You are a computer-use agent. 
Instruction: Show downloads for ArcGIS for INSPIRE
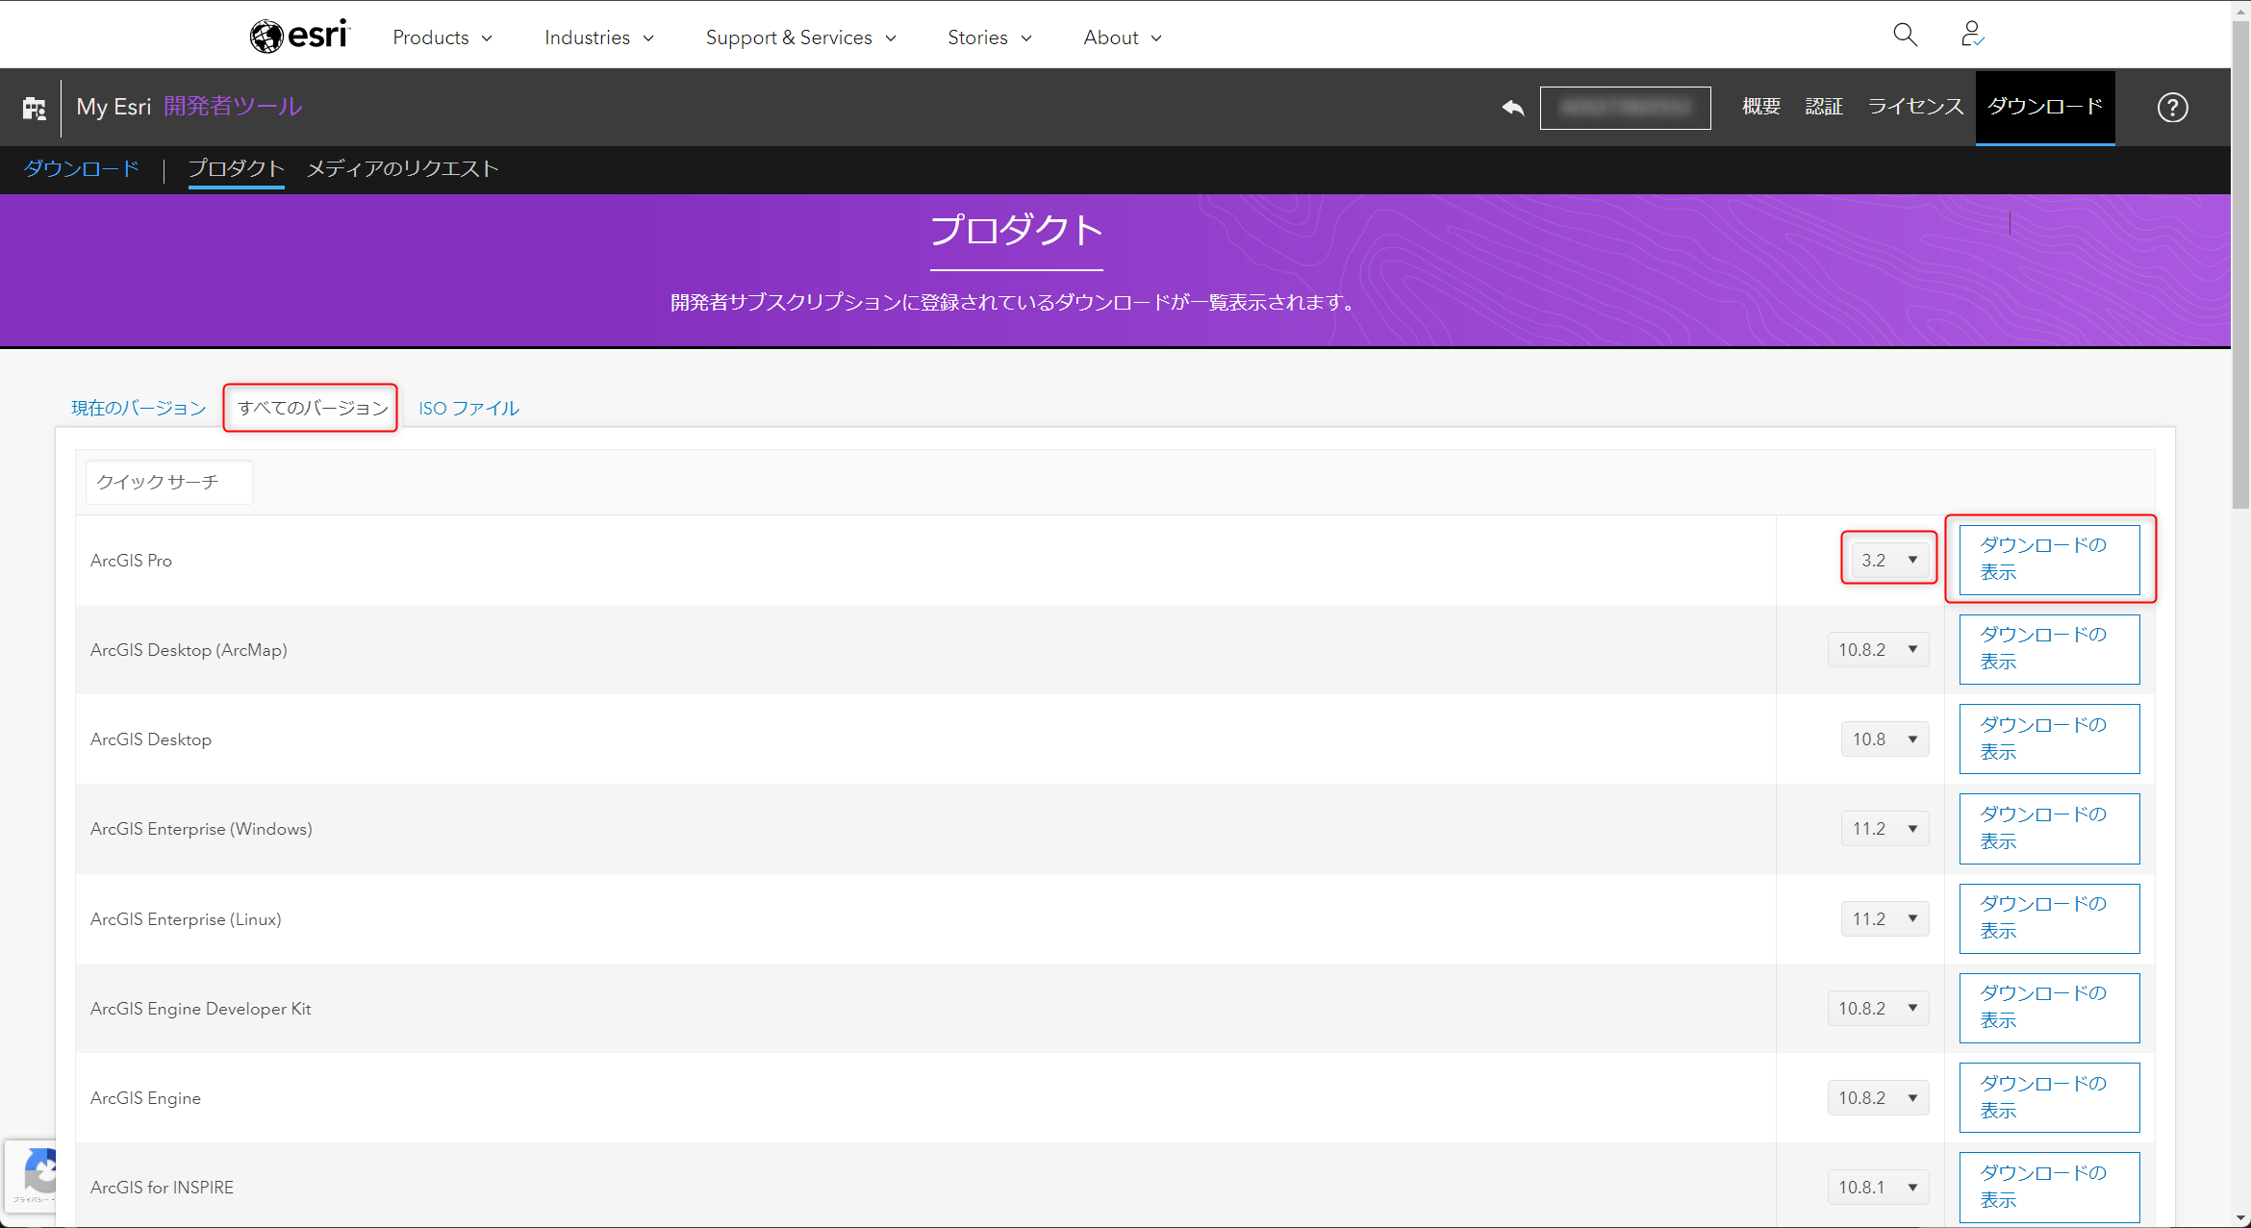[x=2049, y=1188]
